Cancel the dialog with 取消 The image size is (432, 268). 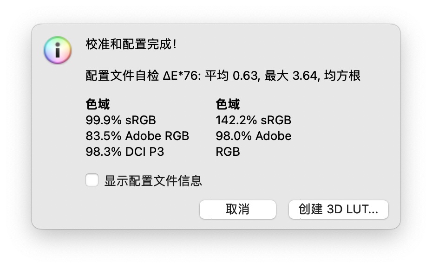(237, 210)
